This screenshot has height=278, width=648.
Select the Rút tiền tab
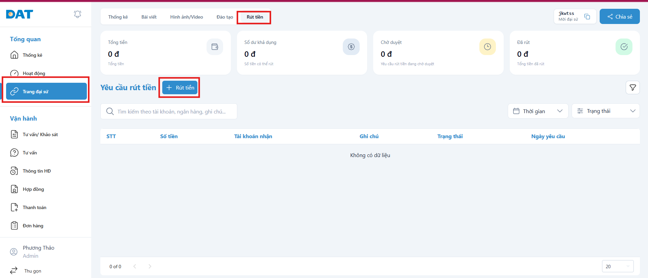click(x=255, y=17)
